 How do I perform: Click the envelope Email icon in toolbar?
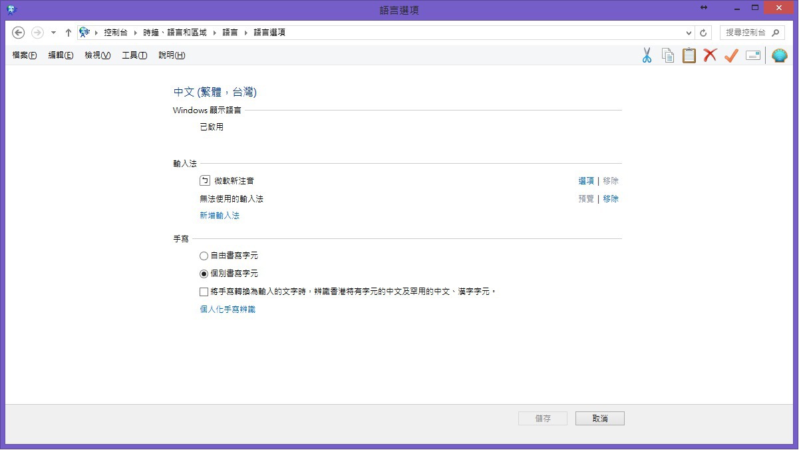tap(753, 55)
